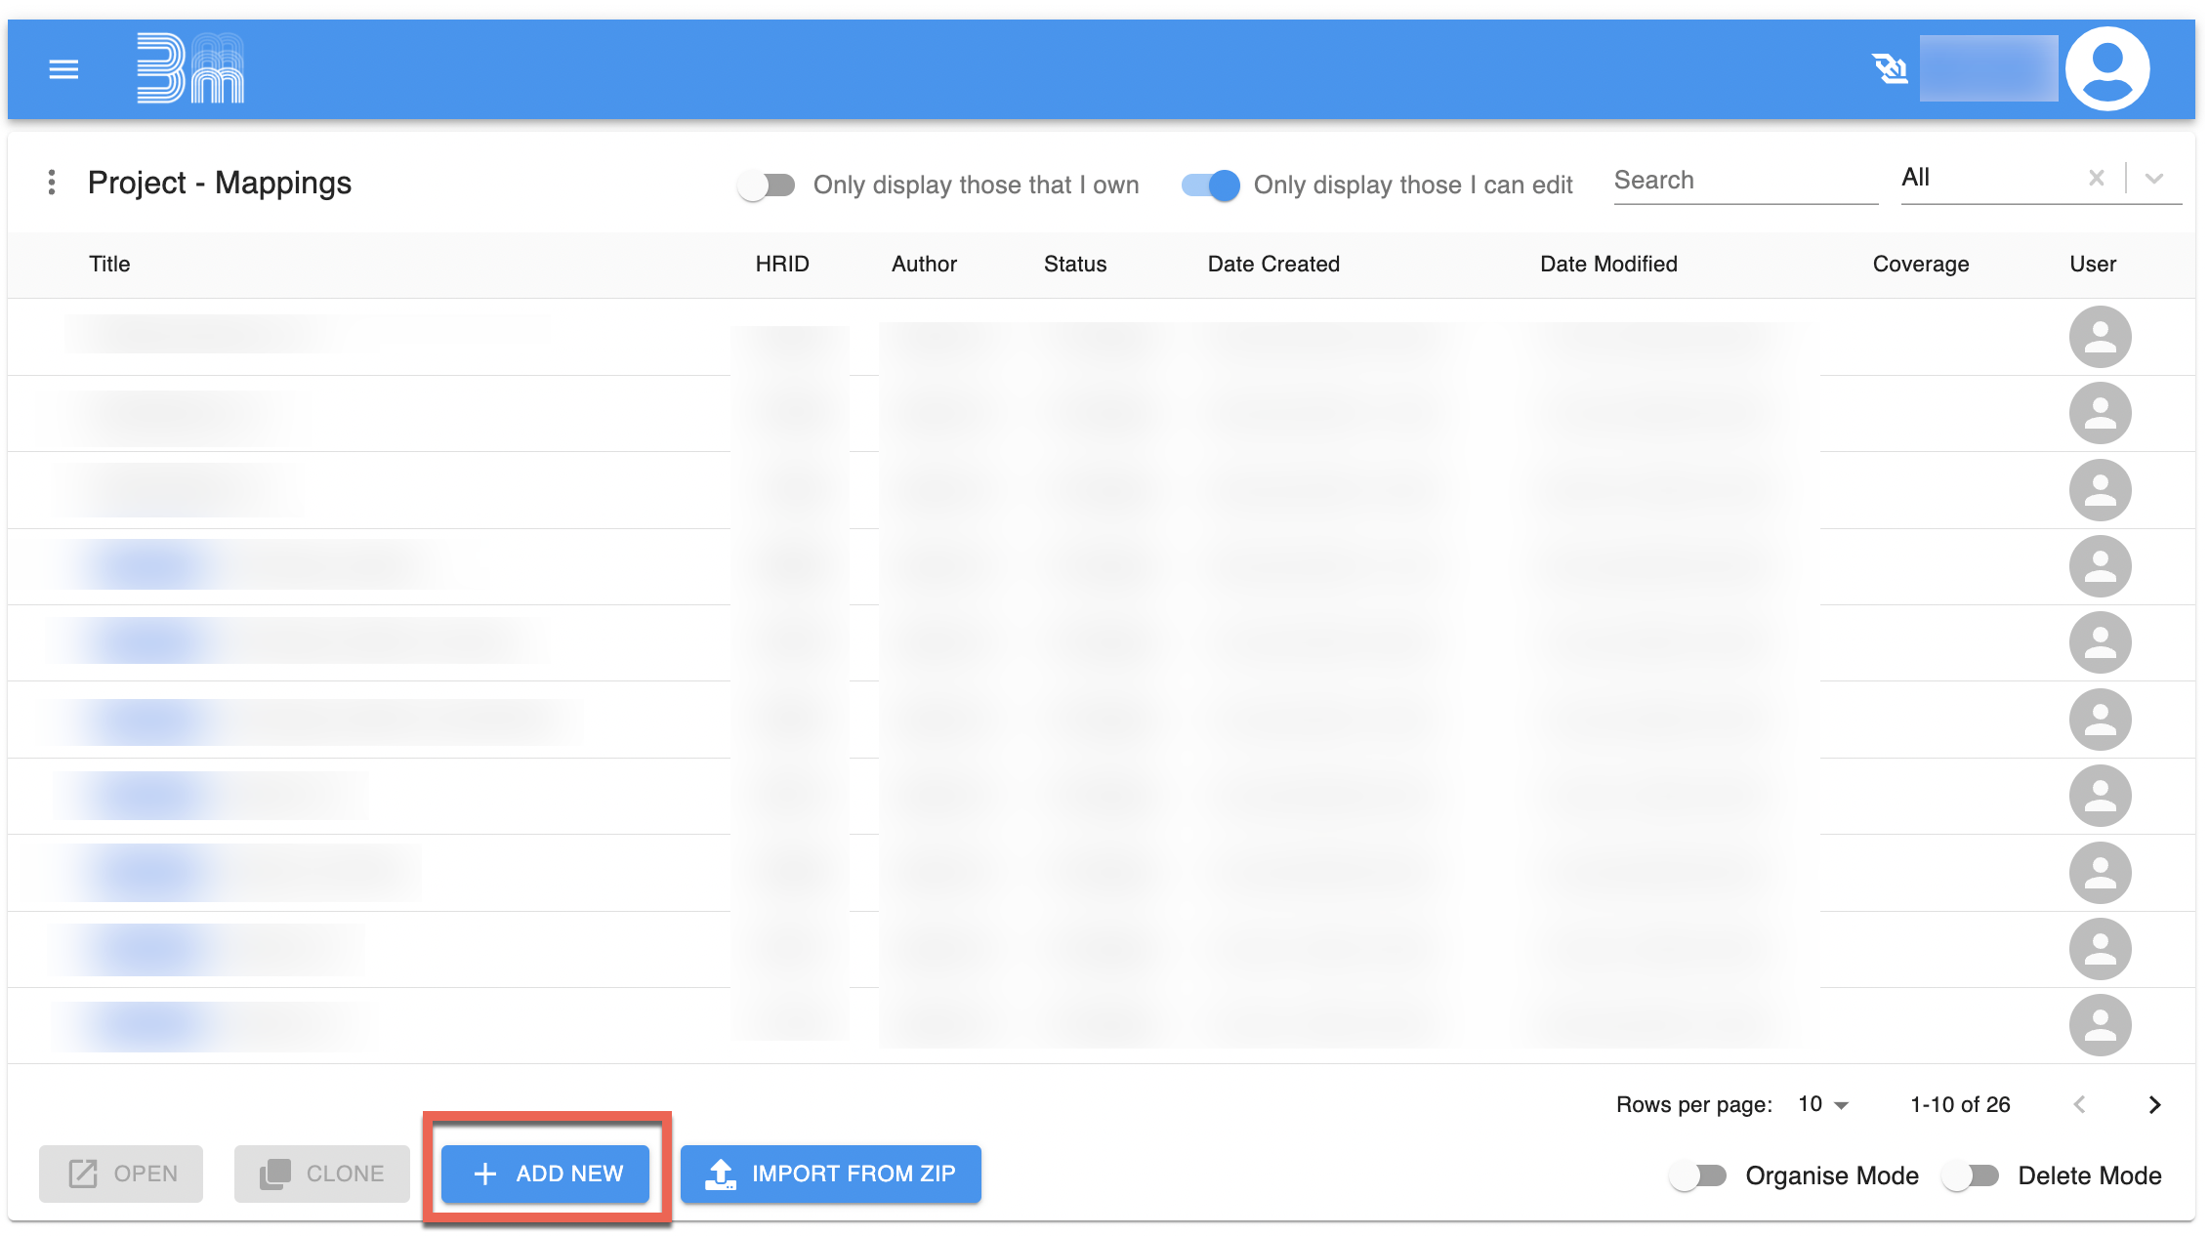Click the Add New button
The height and width of the screenshot is (1236, 2209).
click(x=546, y=1174)
